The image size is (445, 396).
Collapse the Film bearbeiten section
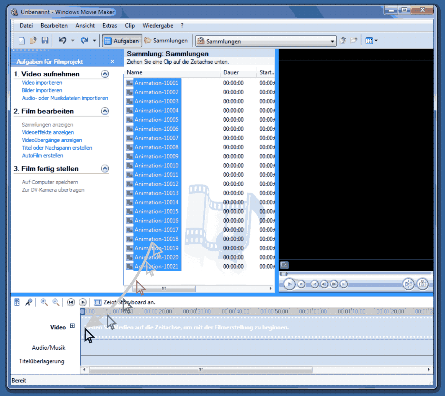point(105,111)
